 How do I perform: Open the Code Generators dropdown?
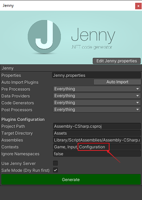97,103
